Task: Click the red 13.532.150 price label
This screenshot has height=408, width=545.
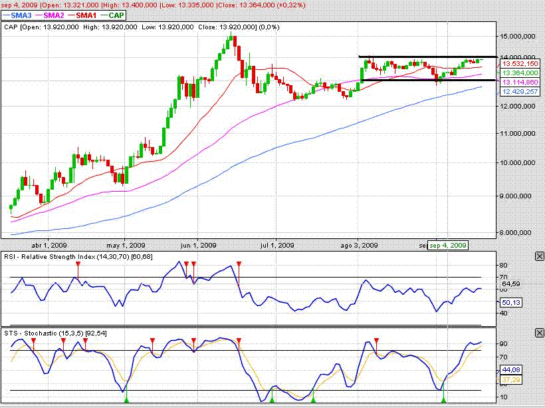Action: [519, 64]
